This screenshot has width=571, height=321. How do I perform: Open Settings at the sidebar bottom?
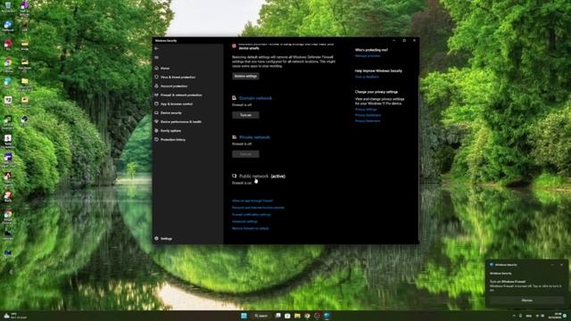(167, 238)
